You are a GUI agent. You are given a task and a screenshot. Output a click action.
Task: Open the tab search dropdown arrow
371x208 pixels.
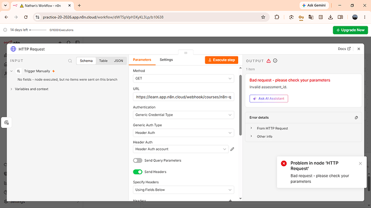pyautogui.click(x=5, y=5)
